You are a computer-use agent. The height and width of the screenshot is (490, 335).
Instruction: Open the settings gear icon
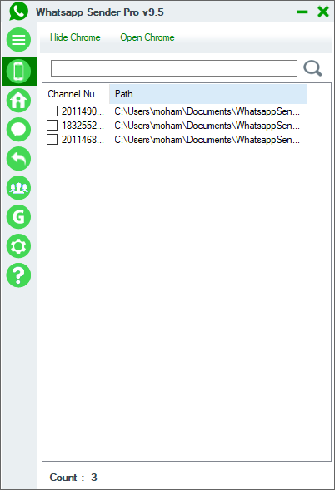pos(18,246)
